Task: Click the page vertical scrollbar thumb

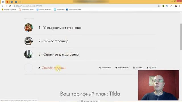Action: [181, 37]
